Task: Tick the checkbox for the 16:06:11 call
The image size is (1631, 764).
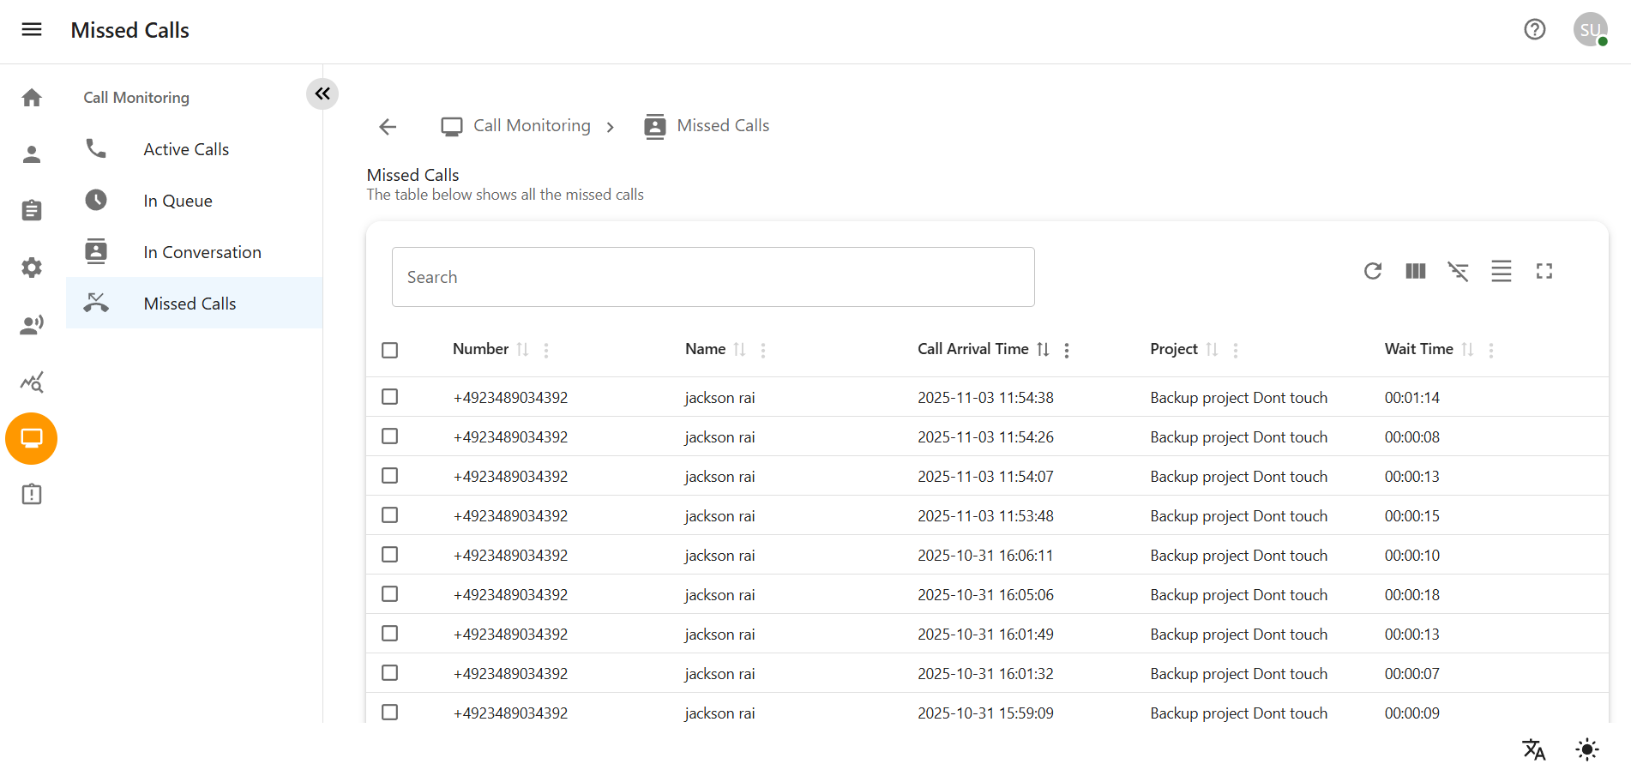Action: pyautogui.click(x=389, y=555)
